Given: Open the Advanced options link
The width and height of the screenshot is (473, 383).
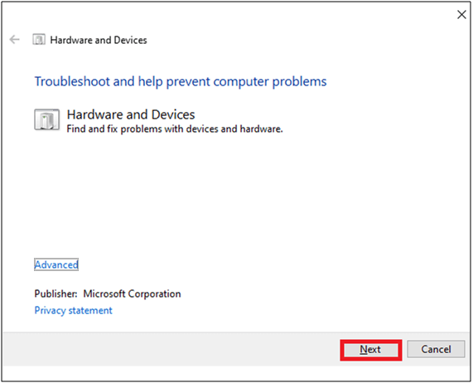Looking at the screenshot, I should point(56,264).
